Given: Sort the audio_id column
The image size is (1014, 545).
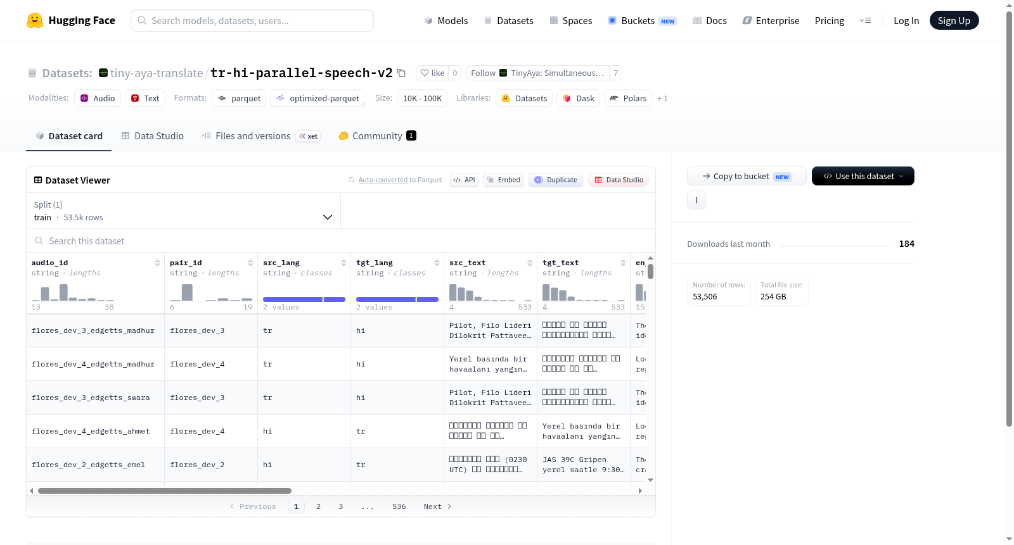Looking at the screenshot, I should click(157, 263).
